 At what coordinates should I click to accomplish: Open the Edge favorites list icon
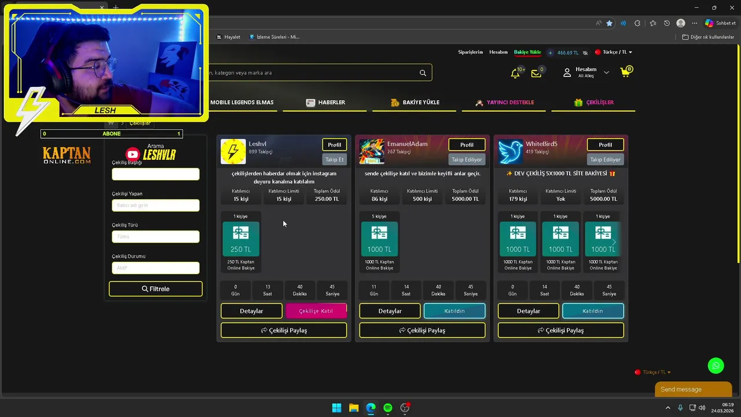pos(653,23)
